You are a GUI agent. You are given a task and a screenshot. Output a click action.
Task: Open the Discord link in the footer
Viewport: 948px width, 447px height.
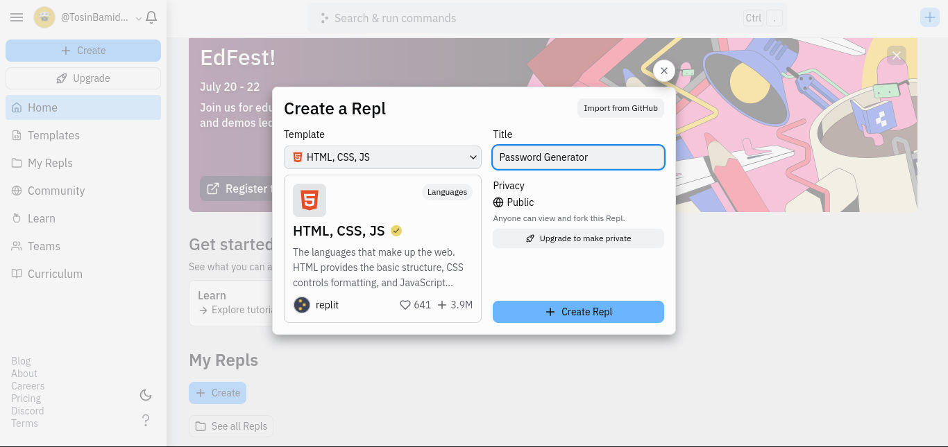coord(27,411)
